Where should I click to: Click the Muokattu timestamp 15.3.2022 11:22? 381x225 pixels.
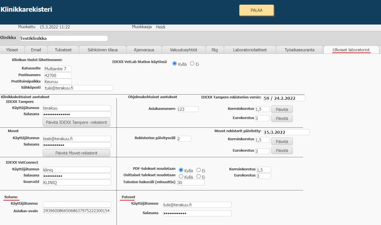(x=55, y=27)
